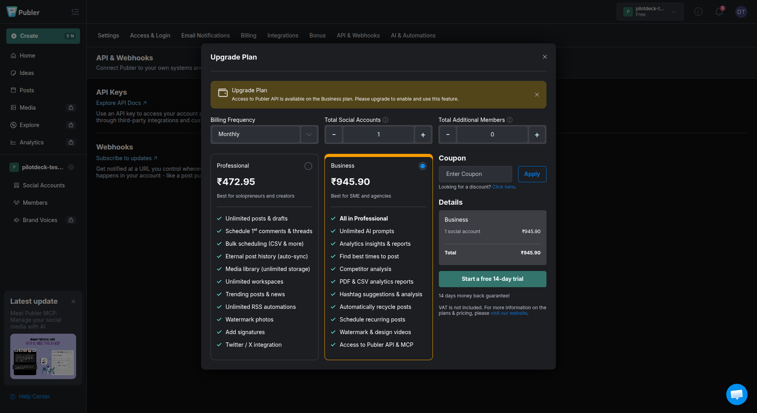Image resolution: width=757 pixels, height=413 pixels.
Task: Select the Professional plan radio button
Action: [x=308, y=166]
